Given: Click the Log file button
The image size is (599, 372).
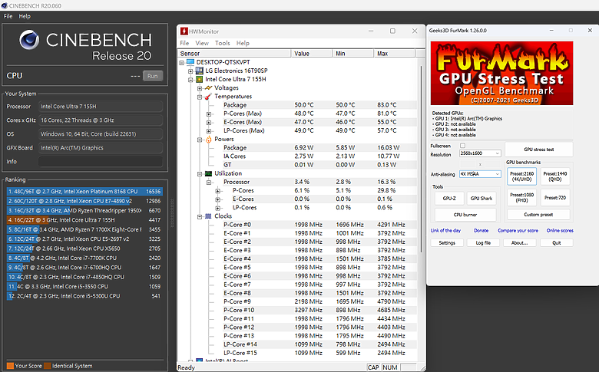Looking at the screenshot, I should coord(483,242).
